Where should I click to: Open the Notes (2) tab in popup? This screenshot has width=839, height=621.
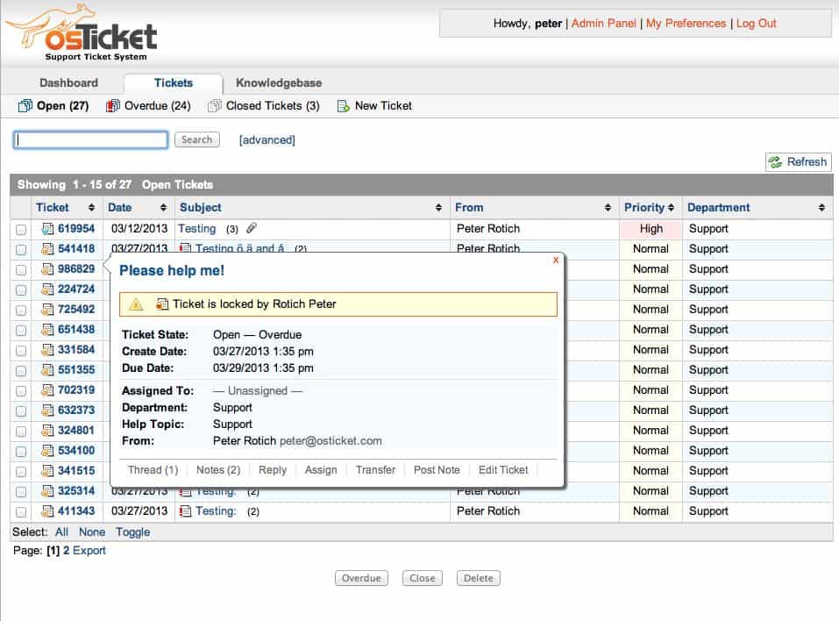[x=218, y=470]
